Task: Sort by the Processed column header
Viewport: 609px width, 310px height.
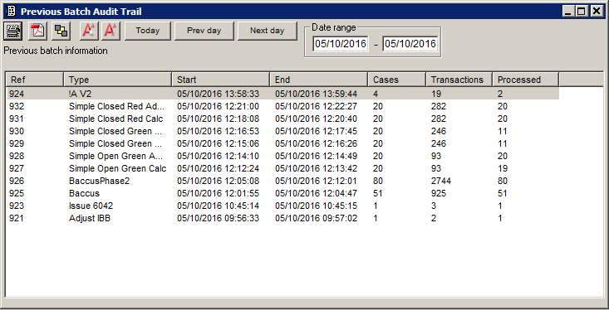Action: (x=526, y=80)
